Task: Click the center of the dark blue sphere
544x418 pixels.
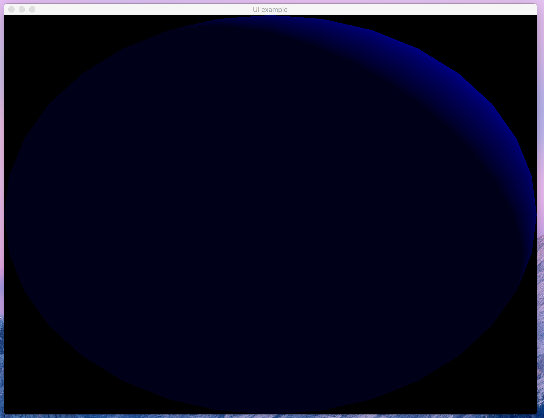Action: [x=270, y=214]
